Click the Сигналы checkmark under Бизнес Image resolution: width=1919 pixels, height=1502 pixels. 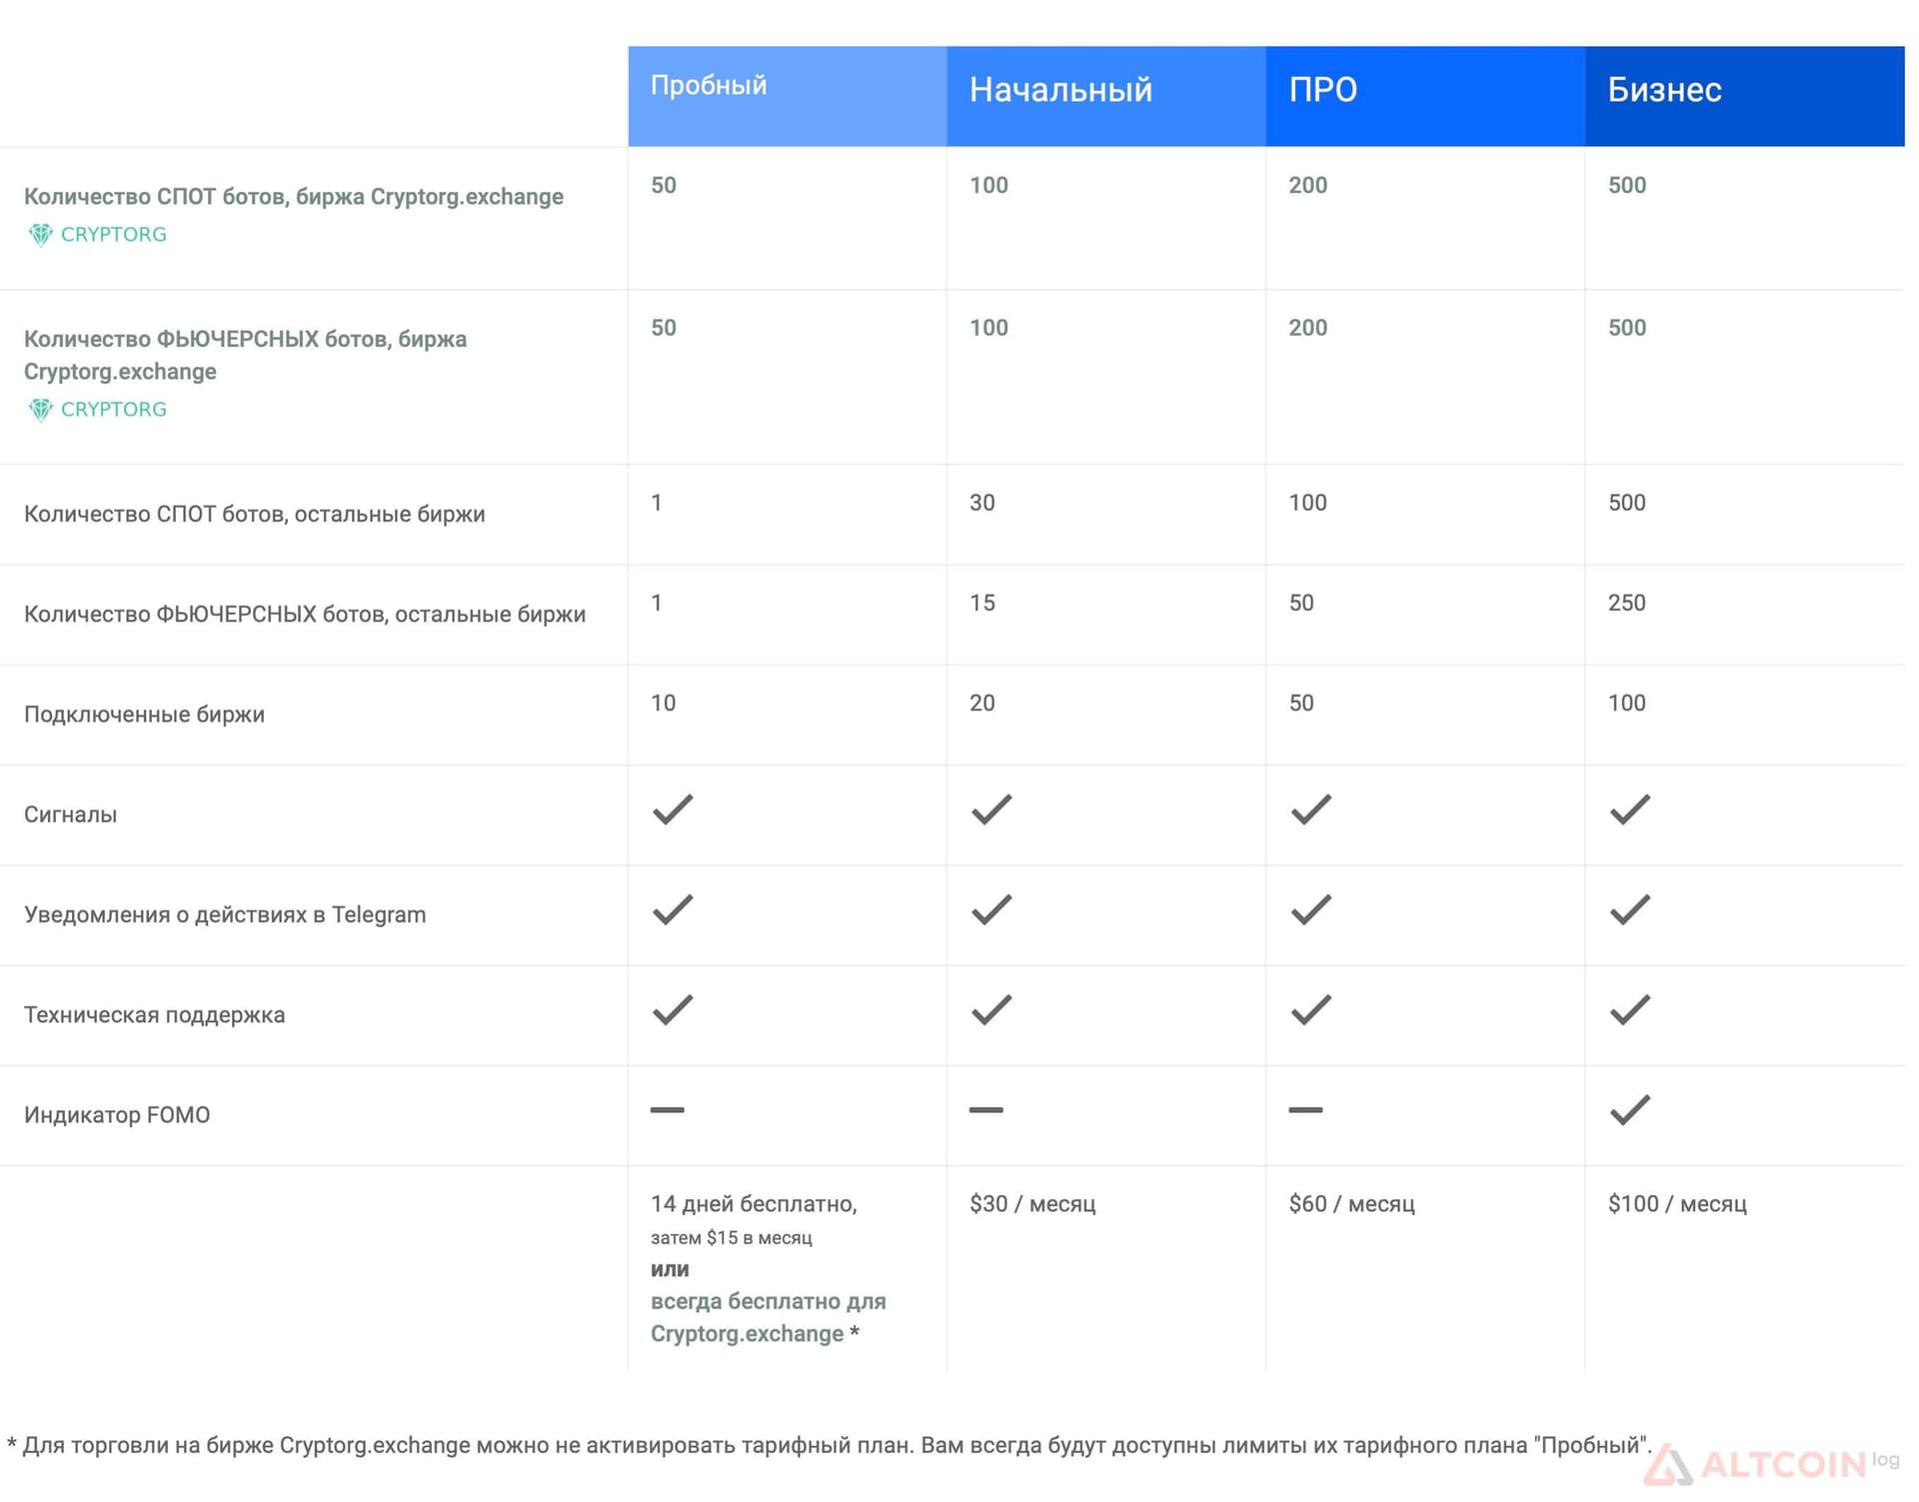coord(1630,809)
